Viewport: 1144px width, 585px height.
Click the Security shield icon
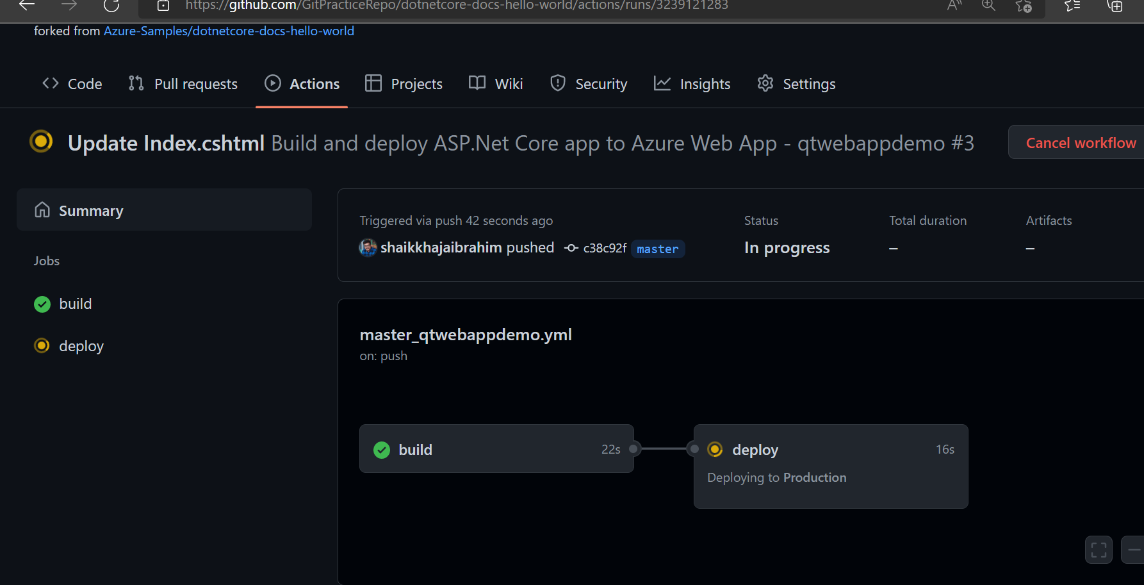point(557,83)
